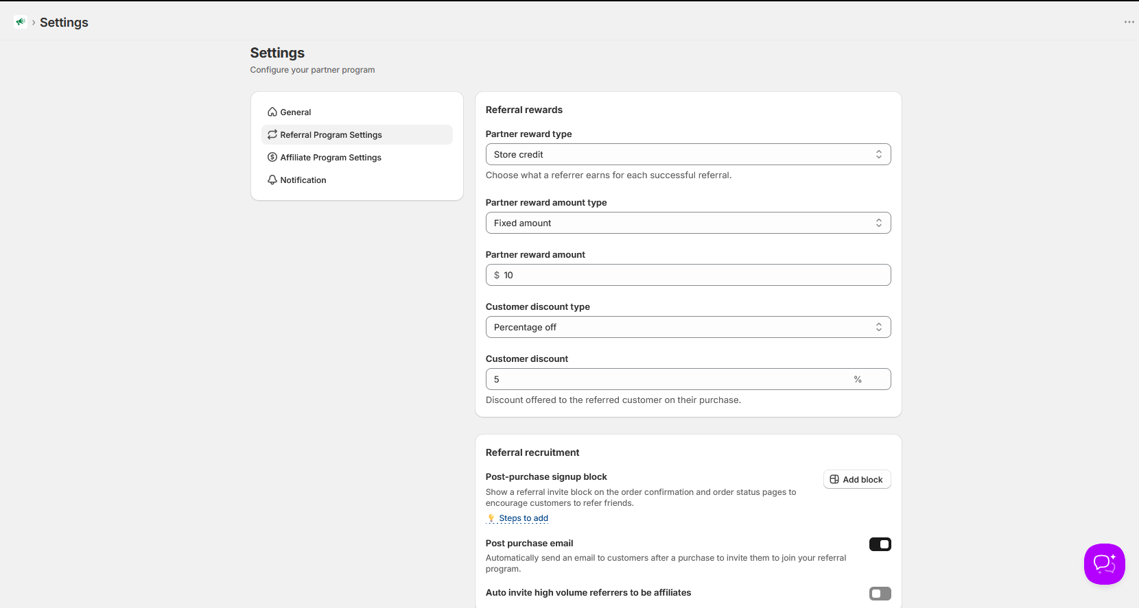1139x608 pixels.
Task: Click the General home icon
Action: click(x=272, y=112)
